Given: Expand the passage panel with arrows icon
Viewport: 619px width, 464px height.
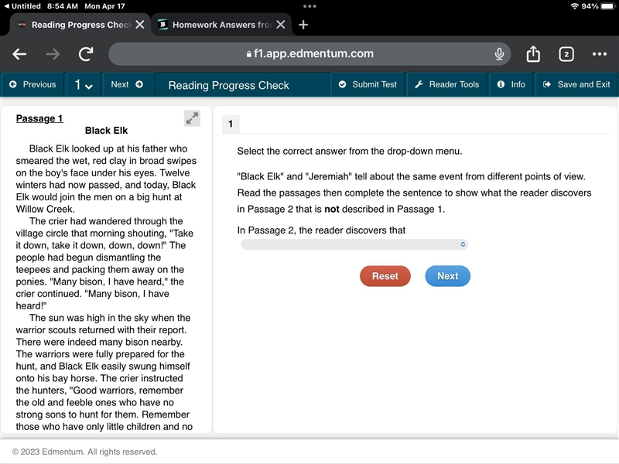Looking at the screenshot, I should tap(192, 118).
